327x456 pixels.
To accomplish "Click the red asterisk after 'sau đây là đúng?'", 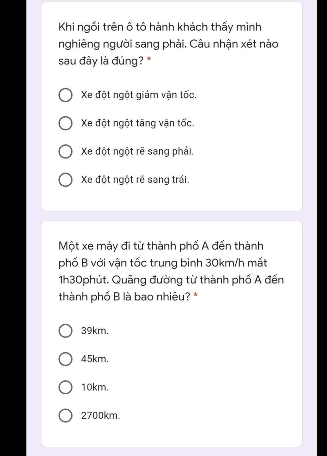I will point(148,59).
